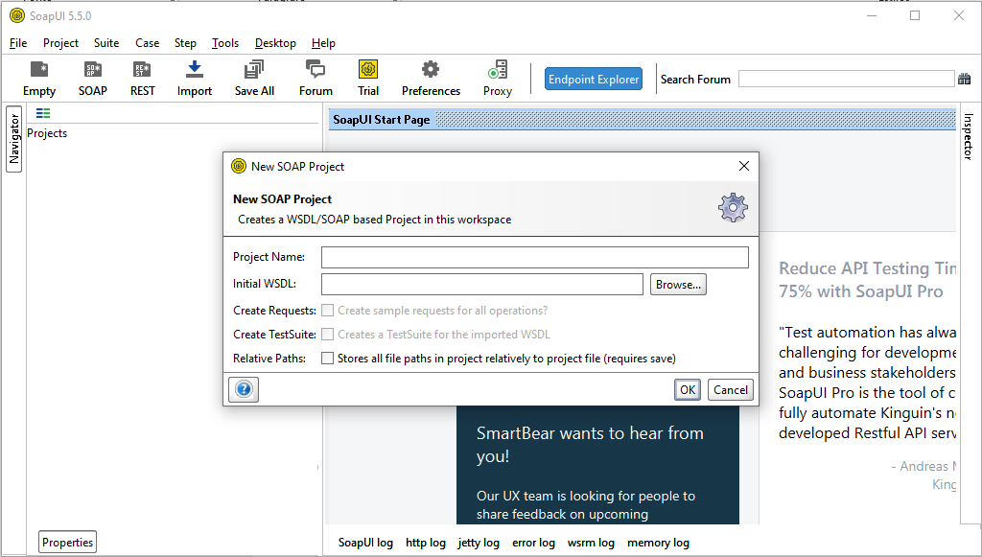Click the binoculars search forum icon
This screenshot has height=557, width=982.
point(965,79)
